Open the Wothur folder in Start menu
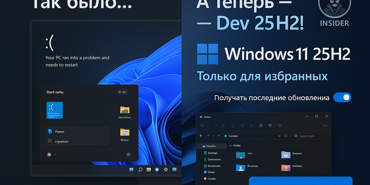The height and width of the screenshot is (185, 370). 125,135
